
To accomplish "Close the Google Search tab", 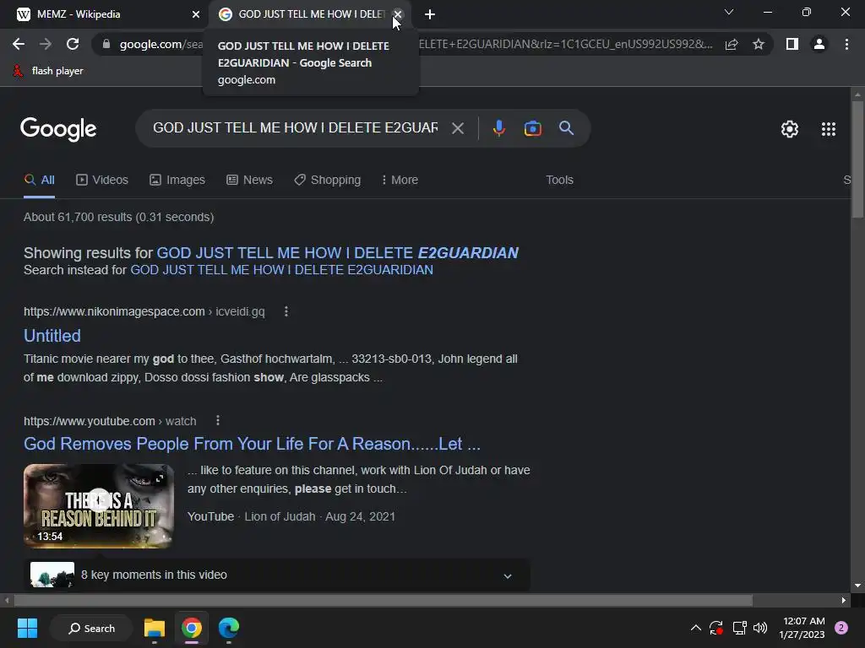I will click(397, 14).
